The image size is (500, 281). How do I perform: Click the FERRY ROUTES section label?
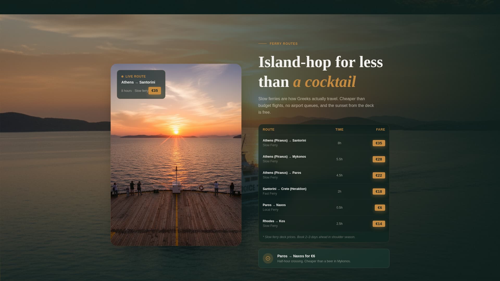pyautogui.click(x=284, y=43)
